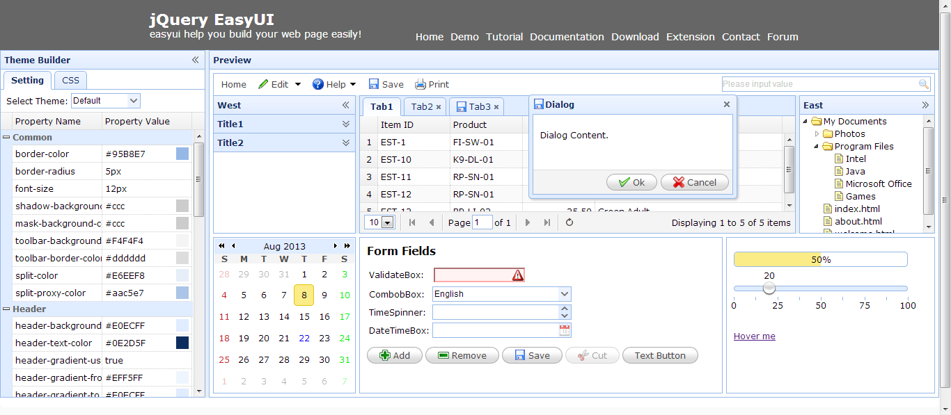Viewport: 951px width, 415px height.
Task: Open the page size dropdown
Action: coord(388,222)
